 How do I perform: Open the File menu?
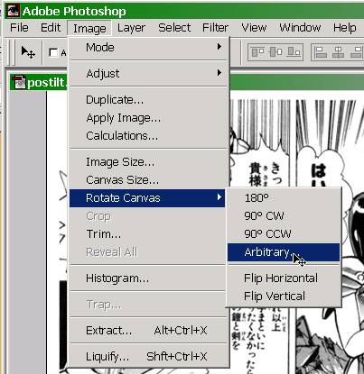coord(19,28)
